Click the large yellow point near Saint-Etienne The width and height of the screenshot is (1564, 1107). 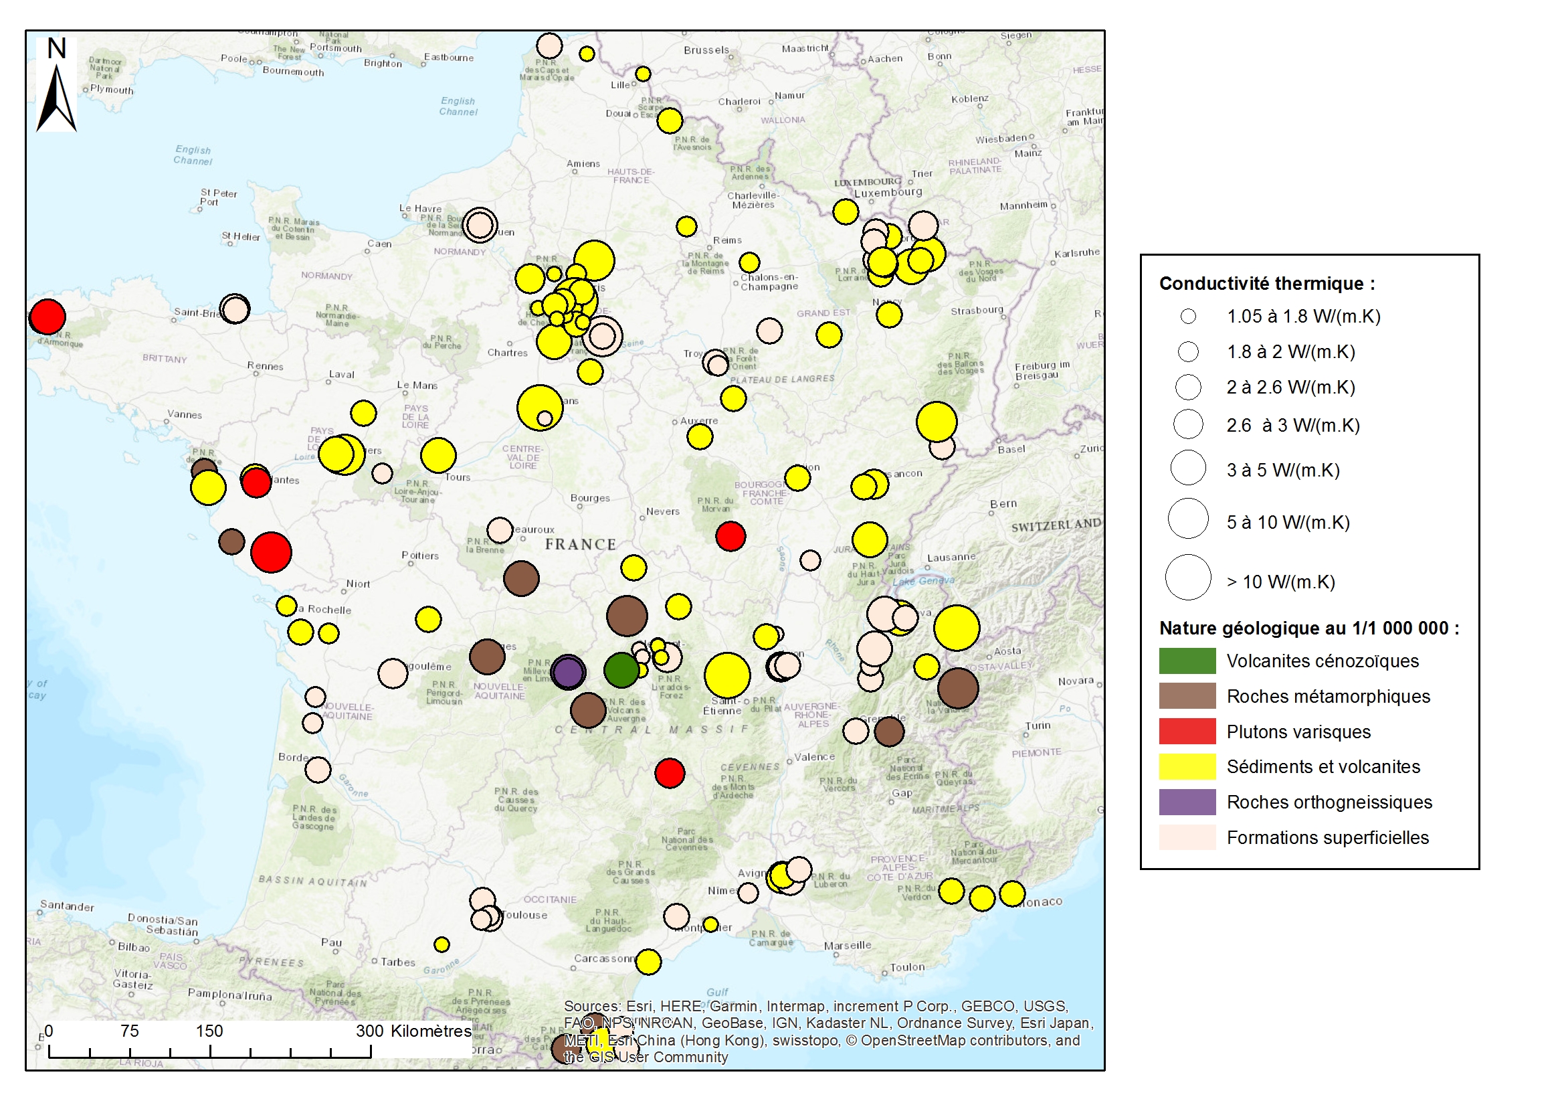pyautogui.click(x=728, y=675)
